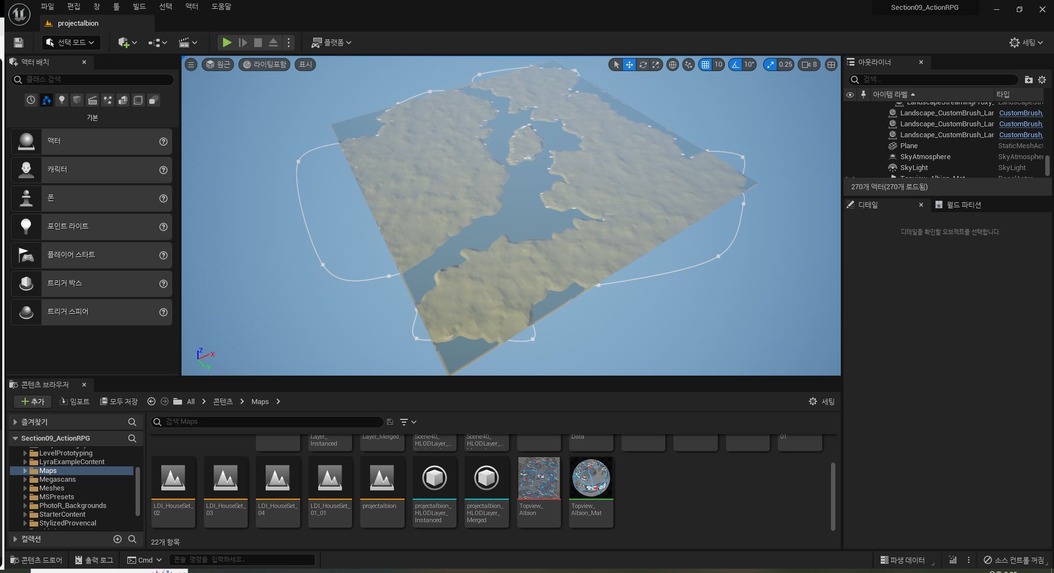Toggle rotation angle snapping
Viewport: 1054px width, 573px height.
(x=736, y=65)
